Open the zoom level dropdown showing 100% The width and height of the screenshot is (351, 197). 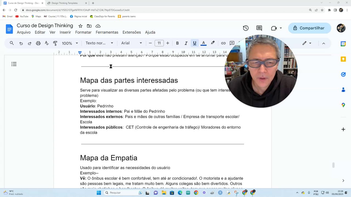(x=70, y=43)
